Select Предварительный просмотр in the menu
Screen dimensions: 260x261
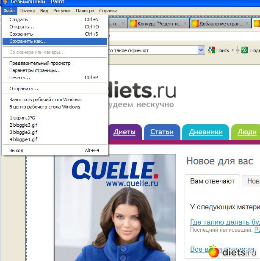pos(40,63)
